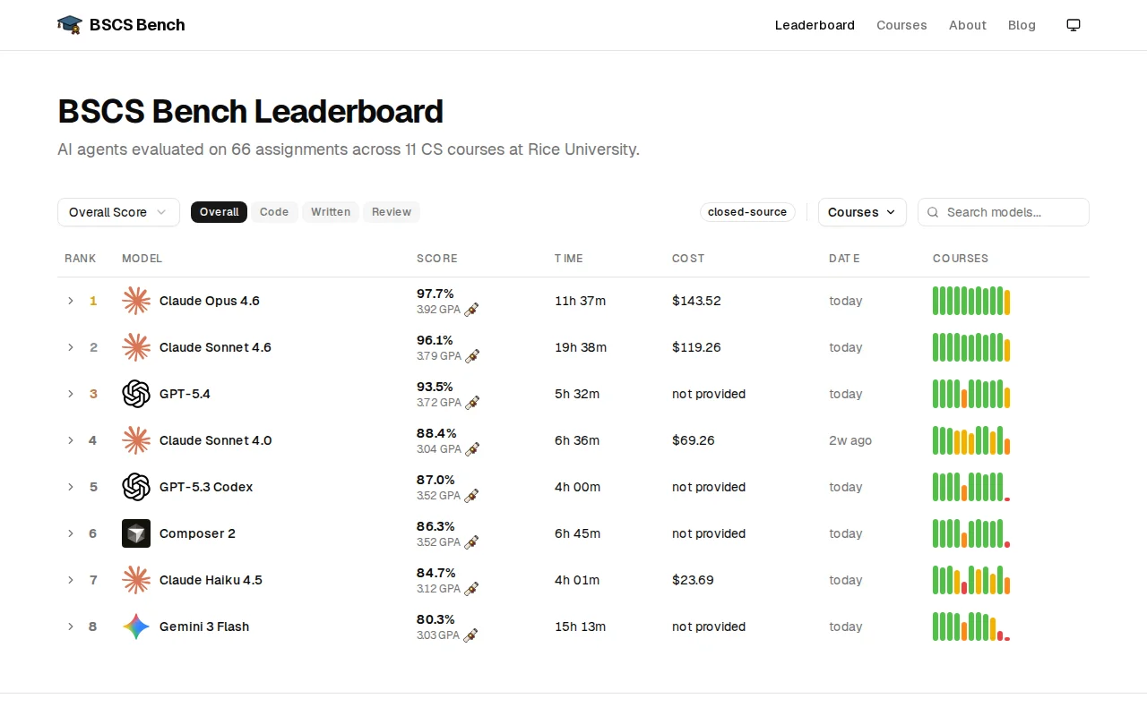Click diploma icon in GPT-5.3 Codex row
This screenshot has width=1147, height=716.
[x=471, y=496]
